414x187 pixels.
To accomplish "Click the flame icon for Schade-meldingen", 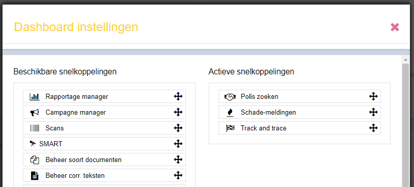I will coord(230,113).
